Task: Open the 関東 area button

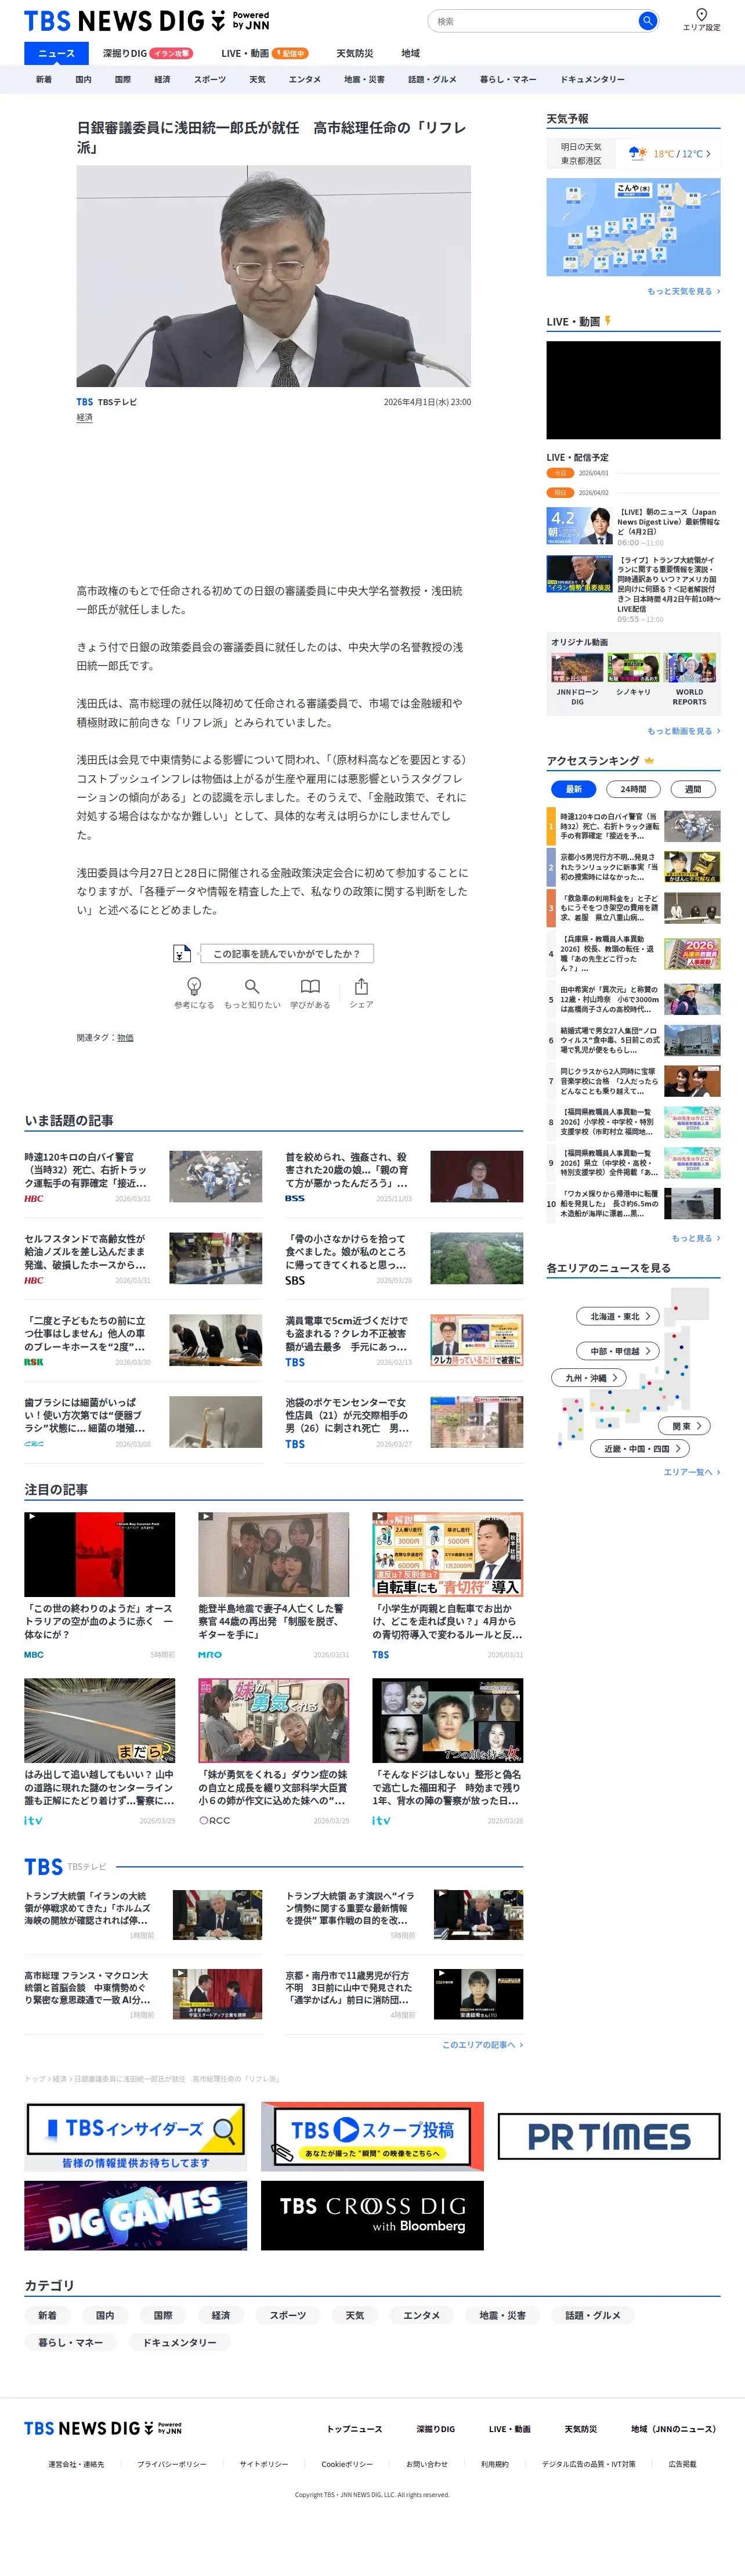Action: pos(685,1426)
